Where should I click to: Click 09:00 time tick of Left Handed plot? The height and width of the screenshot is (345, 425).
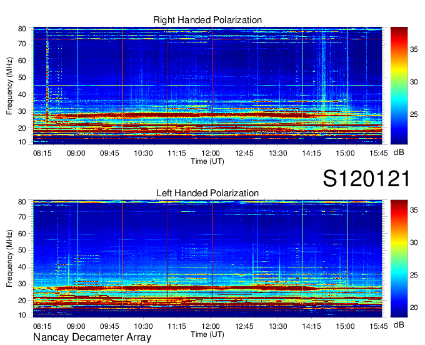[76, 326]
